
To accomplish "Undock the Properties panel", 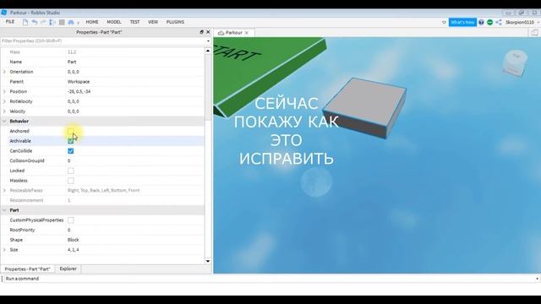I will [201, 32].
